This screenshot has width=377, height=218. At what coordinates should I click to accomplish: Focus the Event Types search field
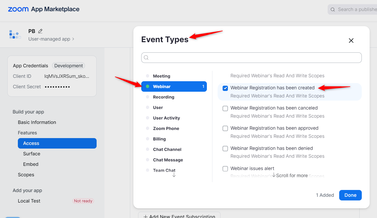[x=252, y=58]
